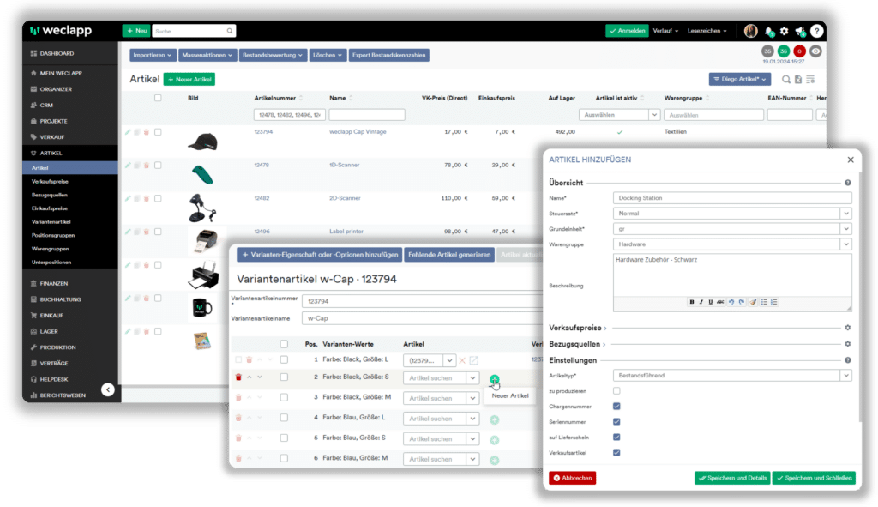The height and width of the screenshot is (507, 878).
Task: Click the help question mark in top bar
Action: (x=817, y=31)
